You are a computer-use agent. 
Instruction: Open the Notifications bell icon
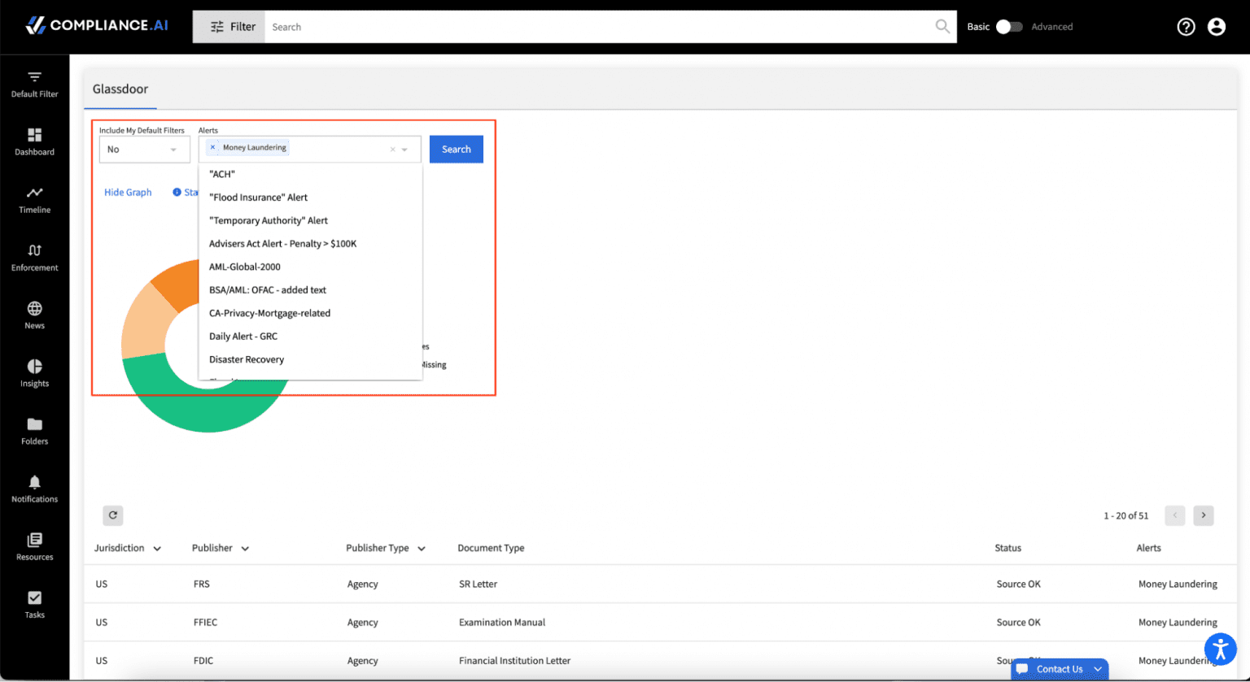(x=34, y=482)
